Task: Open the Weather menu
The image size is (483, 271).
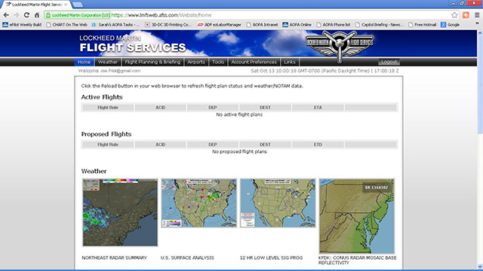Action: pos(108,62)
